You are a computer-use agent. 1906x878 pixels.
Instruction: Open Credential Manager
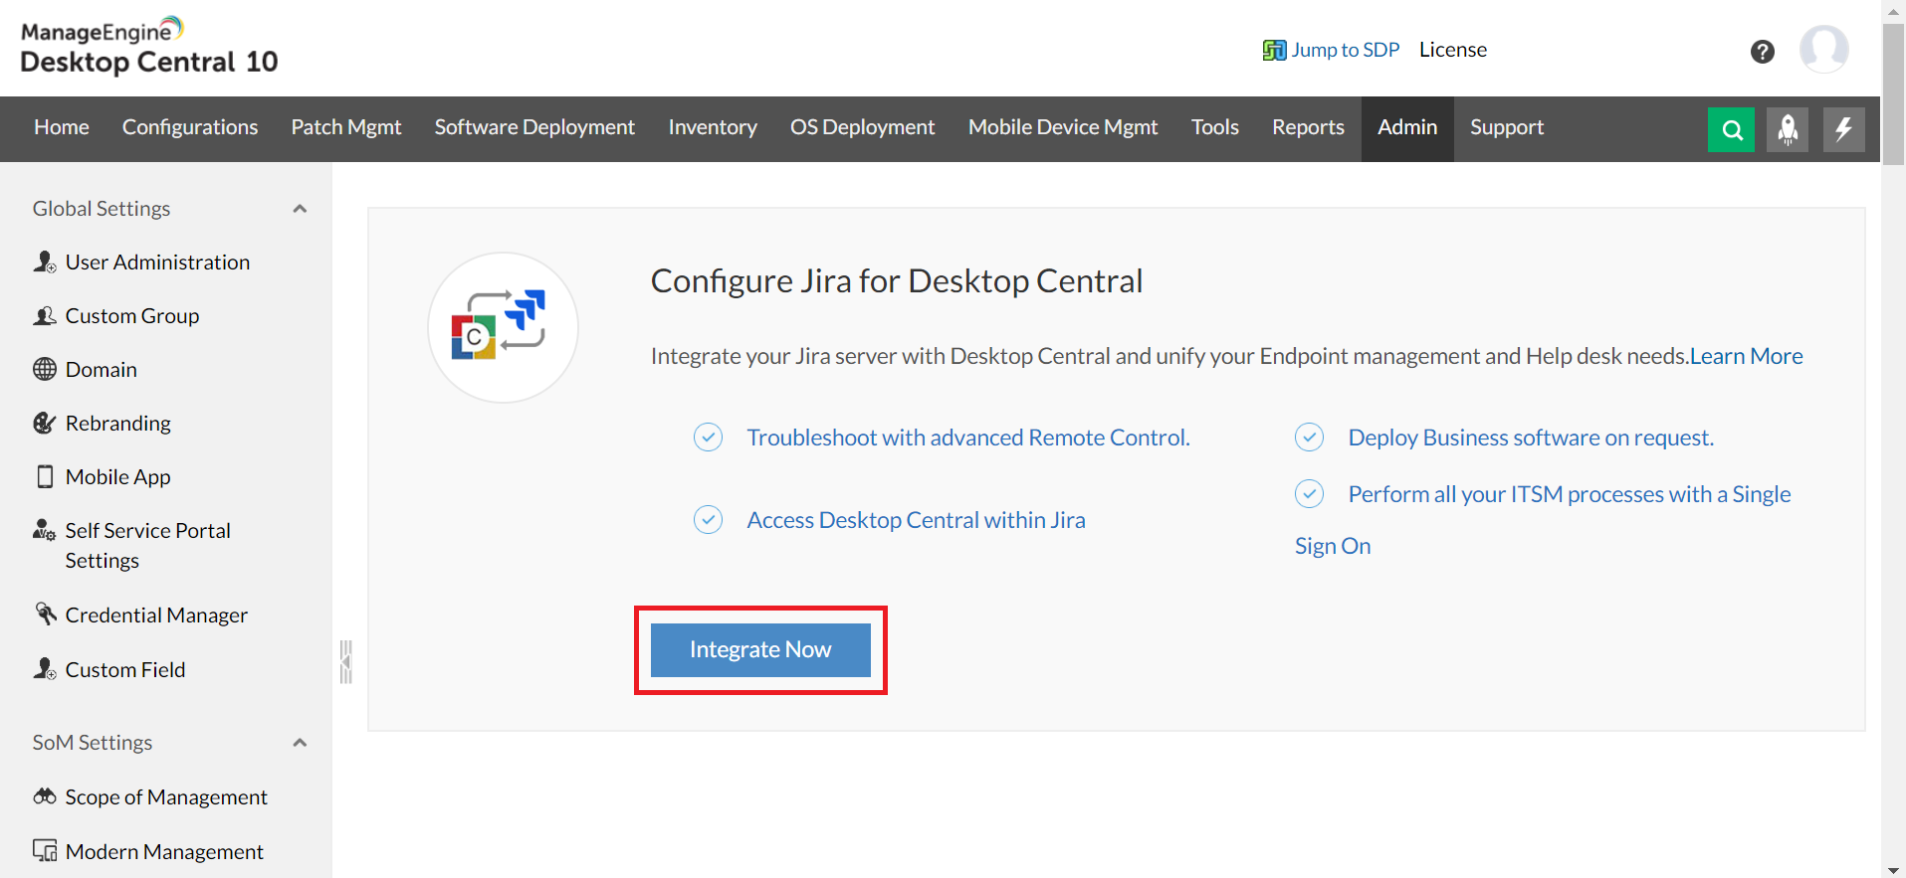156,615
